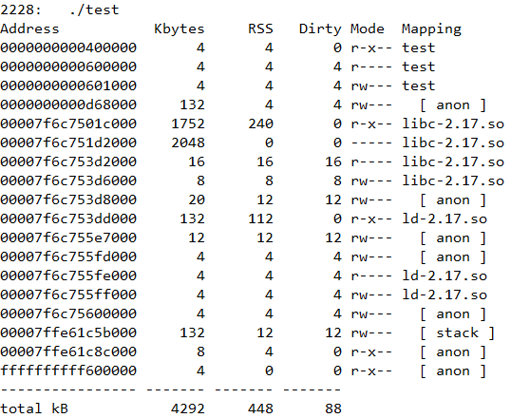This screenshot has height=418, width=511.
Task: Click address 00007f6c753d2000
Action: 68,161
